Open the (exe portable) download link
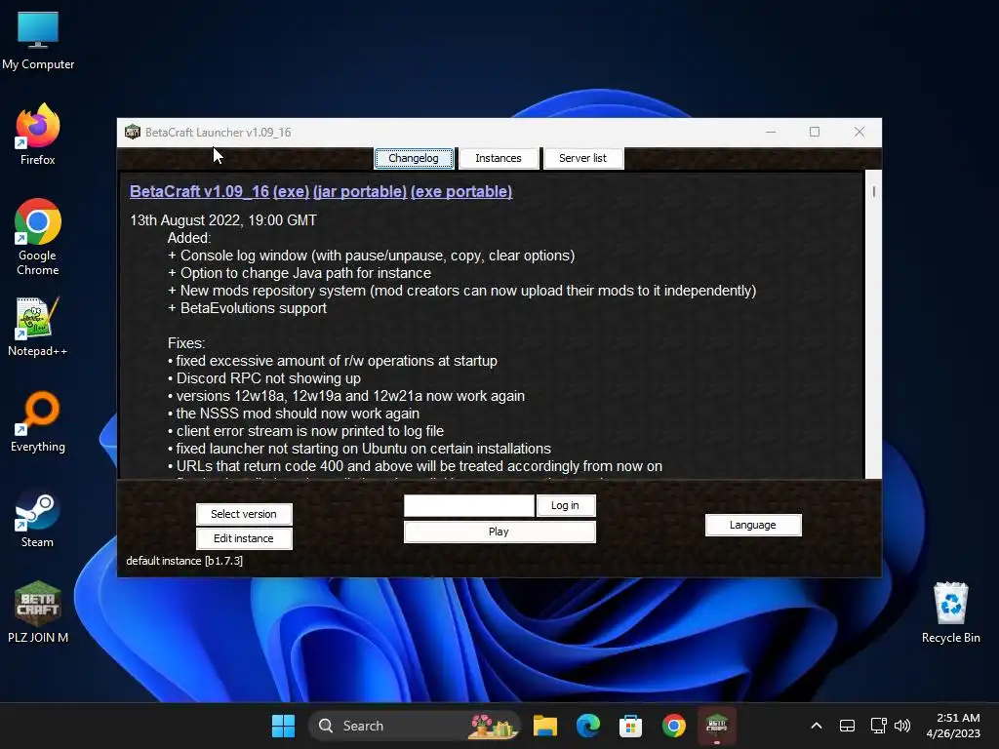Image resolution: width=999 pixels, height=749 pixels. pos(461,192)
